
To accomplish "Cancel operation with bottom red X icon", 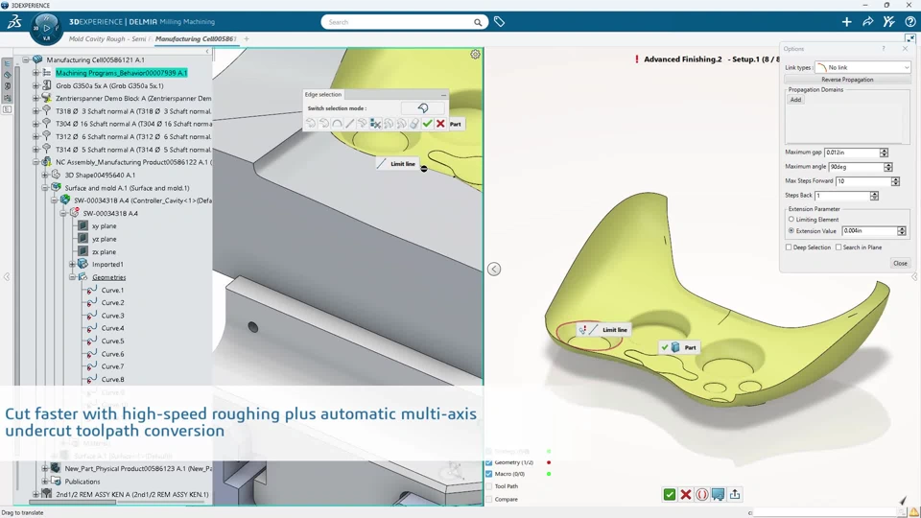I will click(x=685, y=495).
